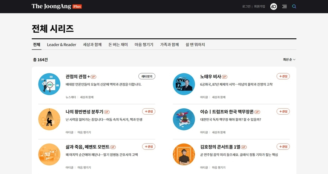Image resolution: width=328 pixels, height=174 pixels.
Task: Open 트럼프와 한국 핵무장론 thumbnail image
Action: point(184,119)
